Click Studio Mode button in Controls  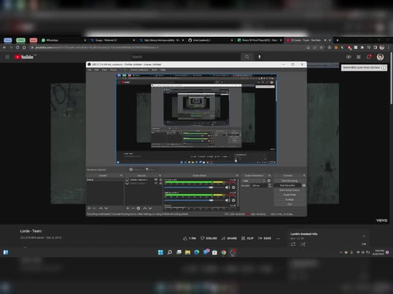[289, 195]
